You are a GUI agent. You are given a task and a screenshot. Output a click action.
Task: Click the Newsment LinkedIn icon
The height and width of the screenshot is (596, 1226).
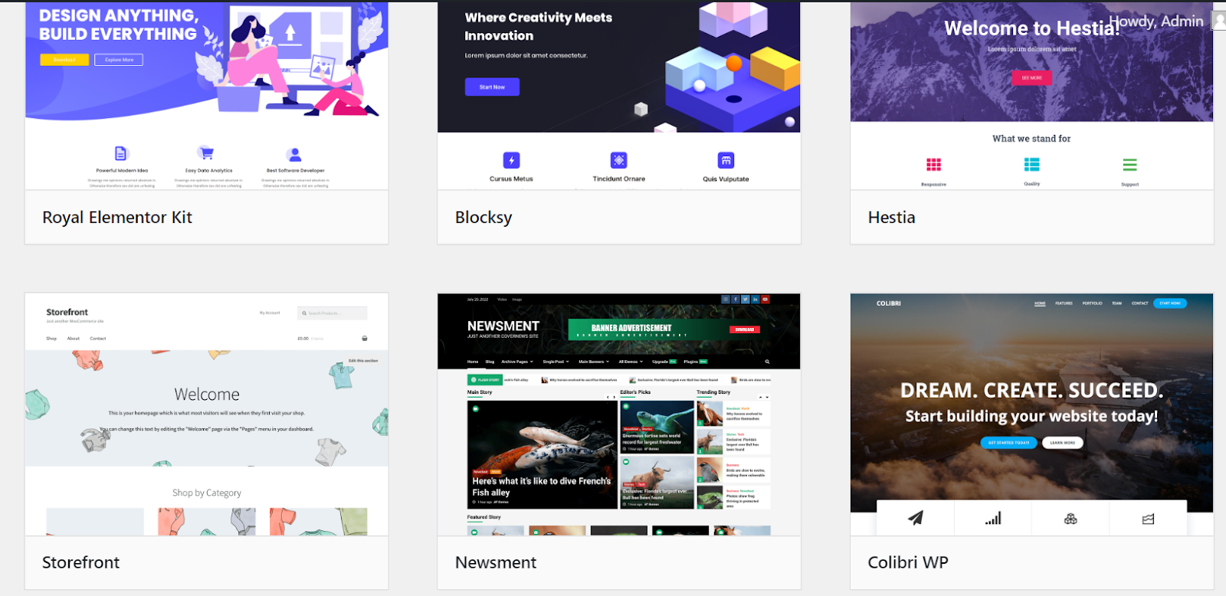pyautogui.click(x=756, y=300)
